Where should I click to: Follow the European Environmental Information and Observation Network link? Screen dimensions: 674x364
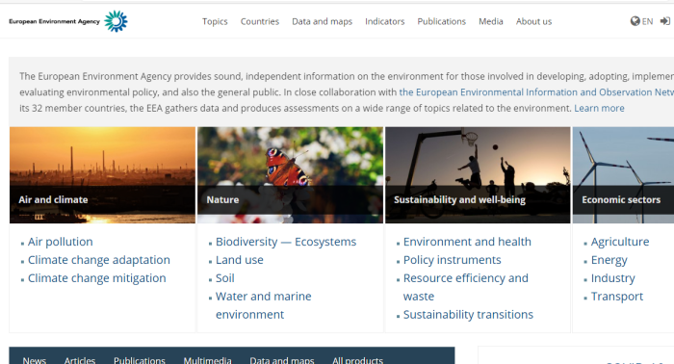(x=536, y=92)
